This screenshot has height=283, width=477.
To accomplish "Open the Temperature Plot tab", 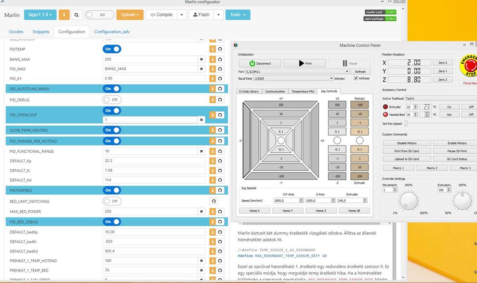I will tap(303, 91).
